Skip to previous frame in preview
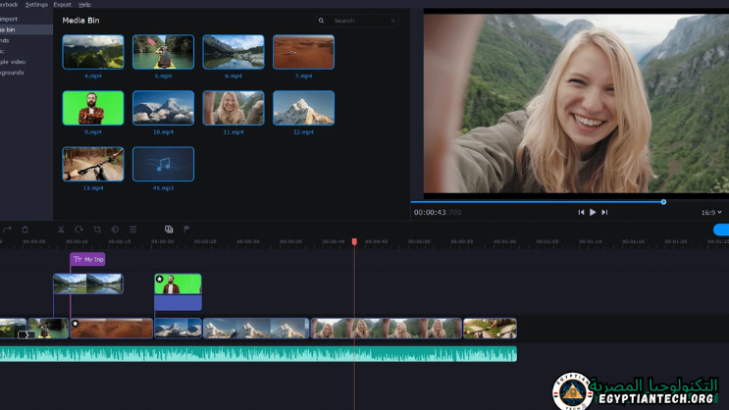 (581, 212)
